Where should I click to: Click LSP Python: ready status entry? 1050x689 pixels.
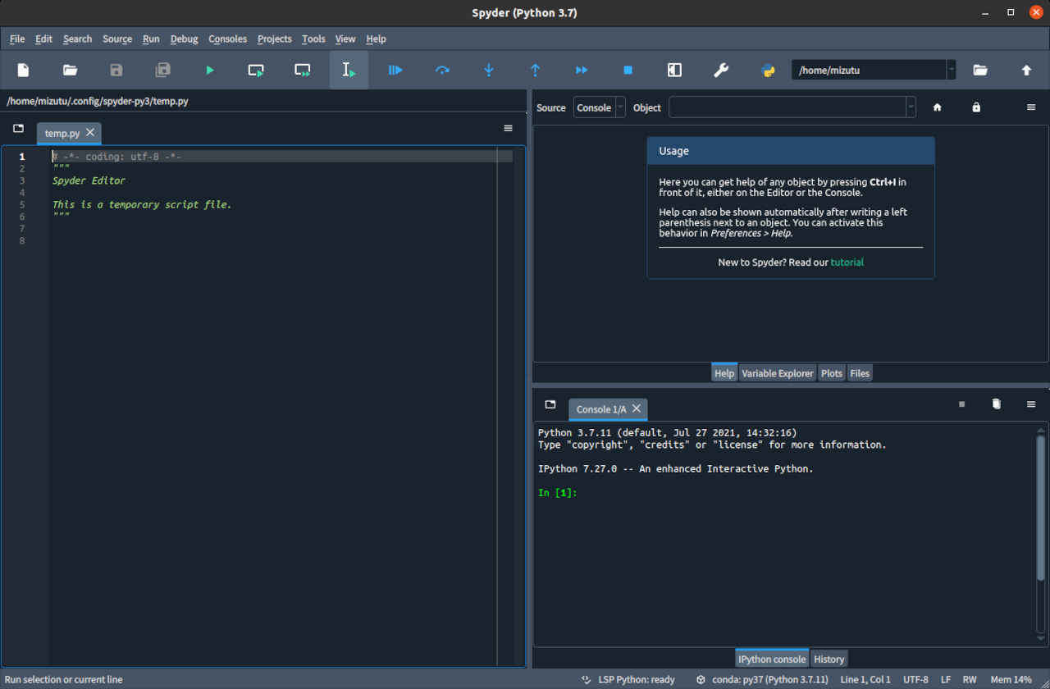(628, 680)
